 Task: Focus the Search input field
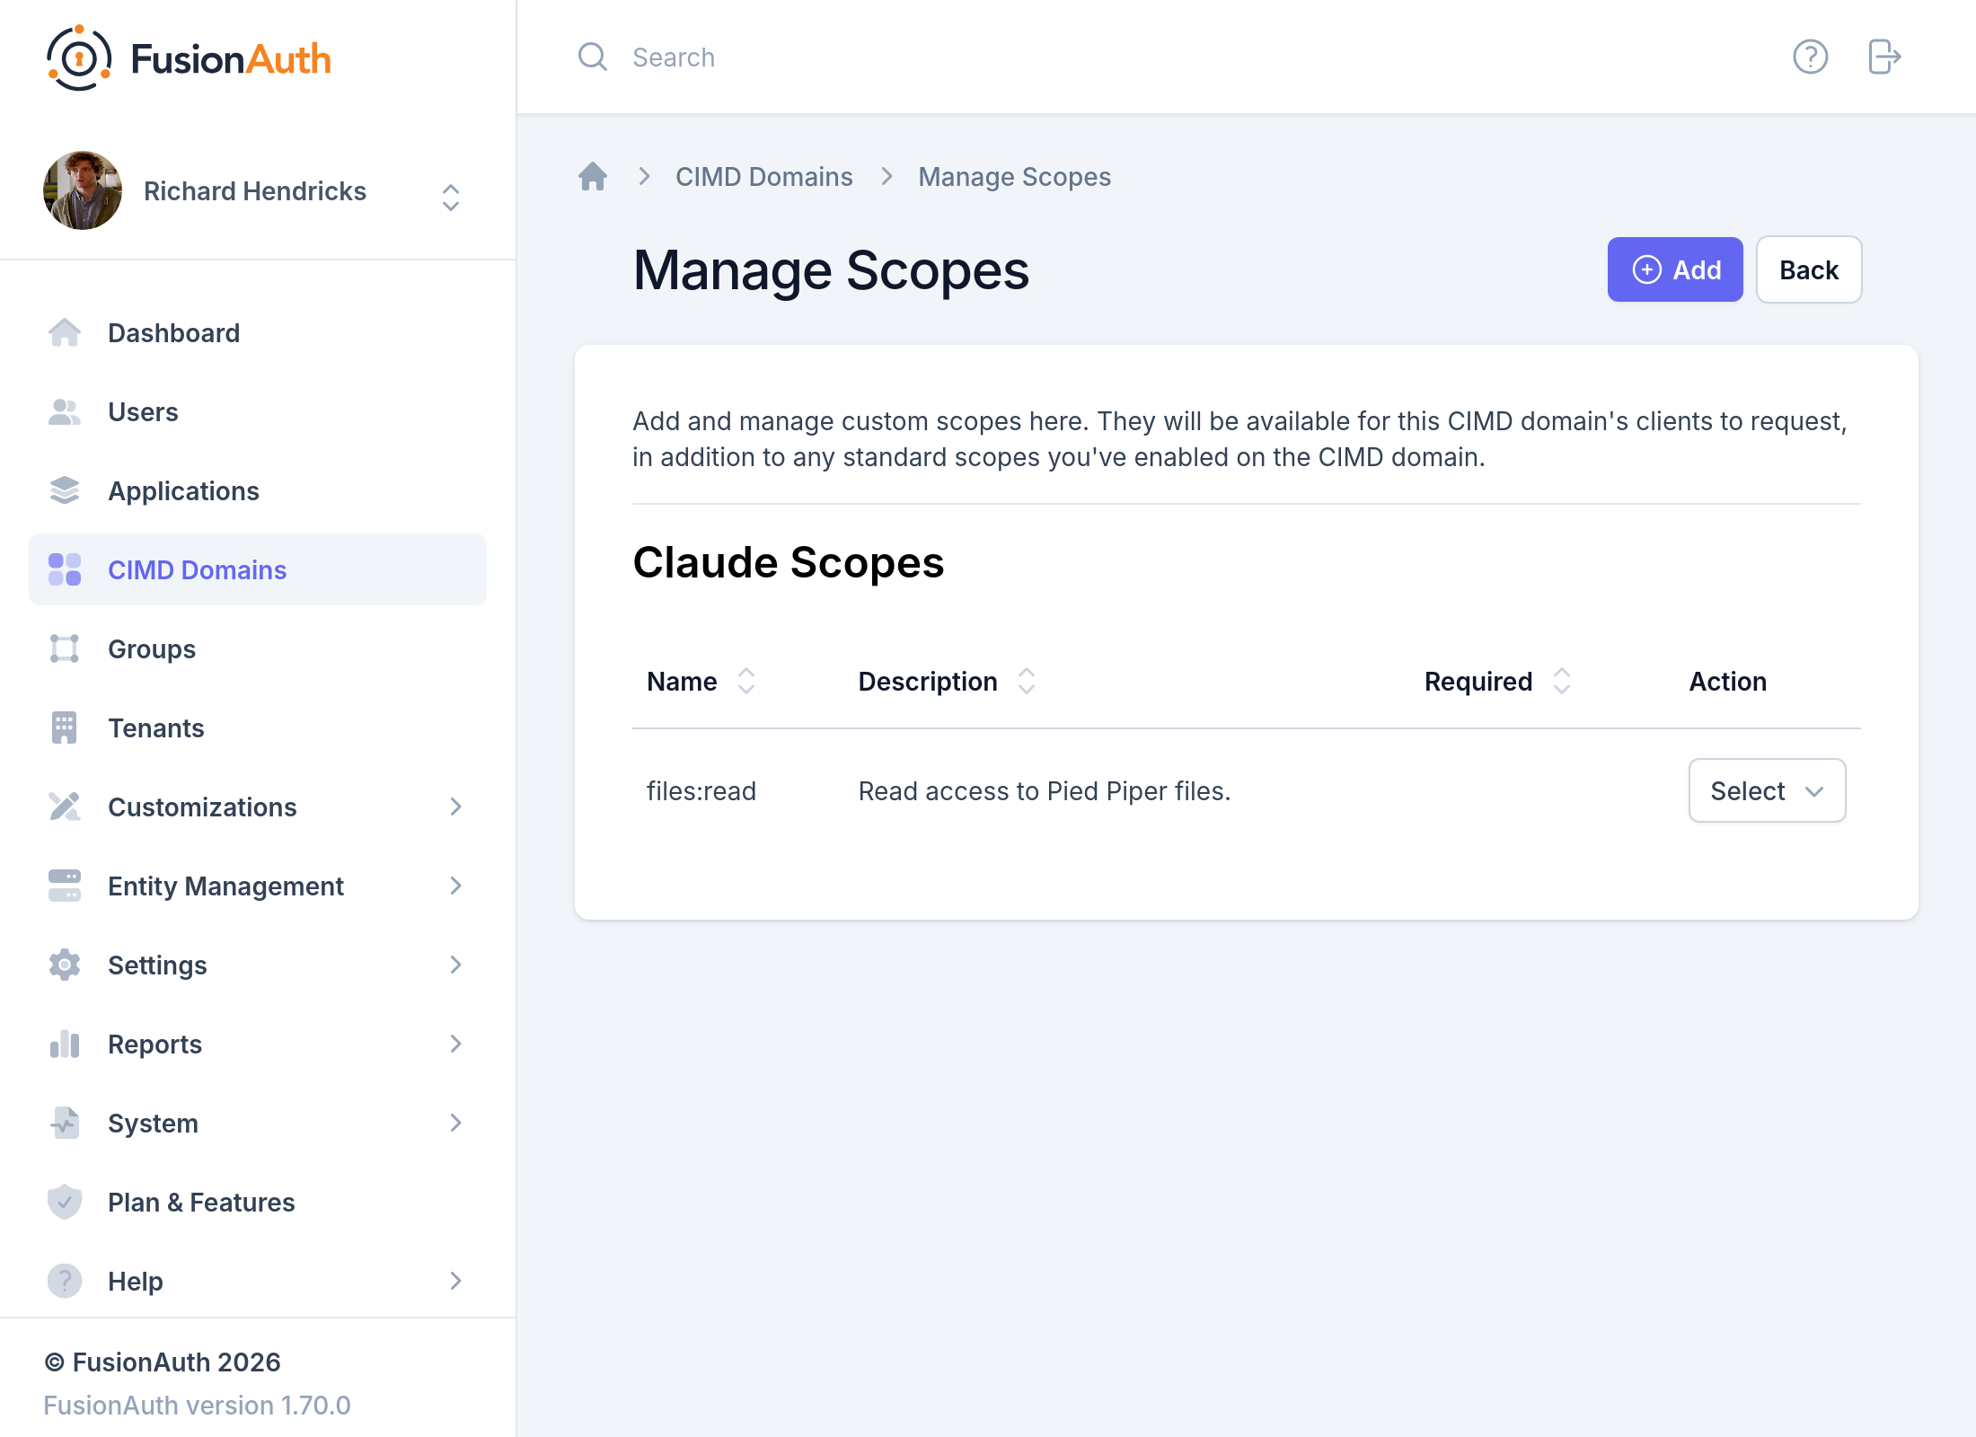1168,57
